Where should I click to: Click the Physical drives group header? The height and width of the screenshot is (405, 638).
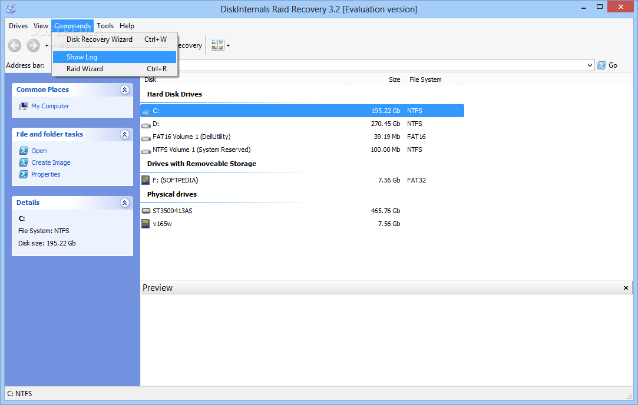[x=172, y=194]
